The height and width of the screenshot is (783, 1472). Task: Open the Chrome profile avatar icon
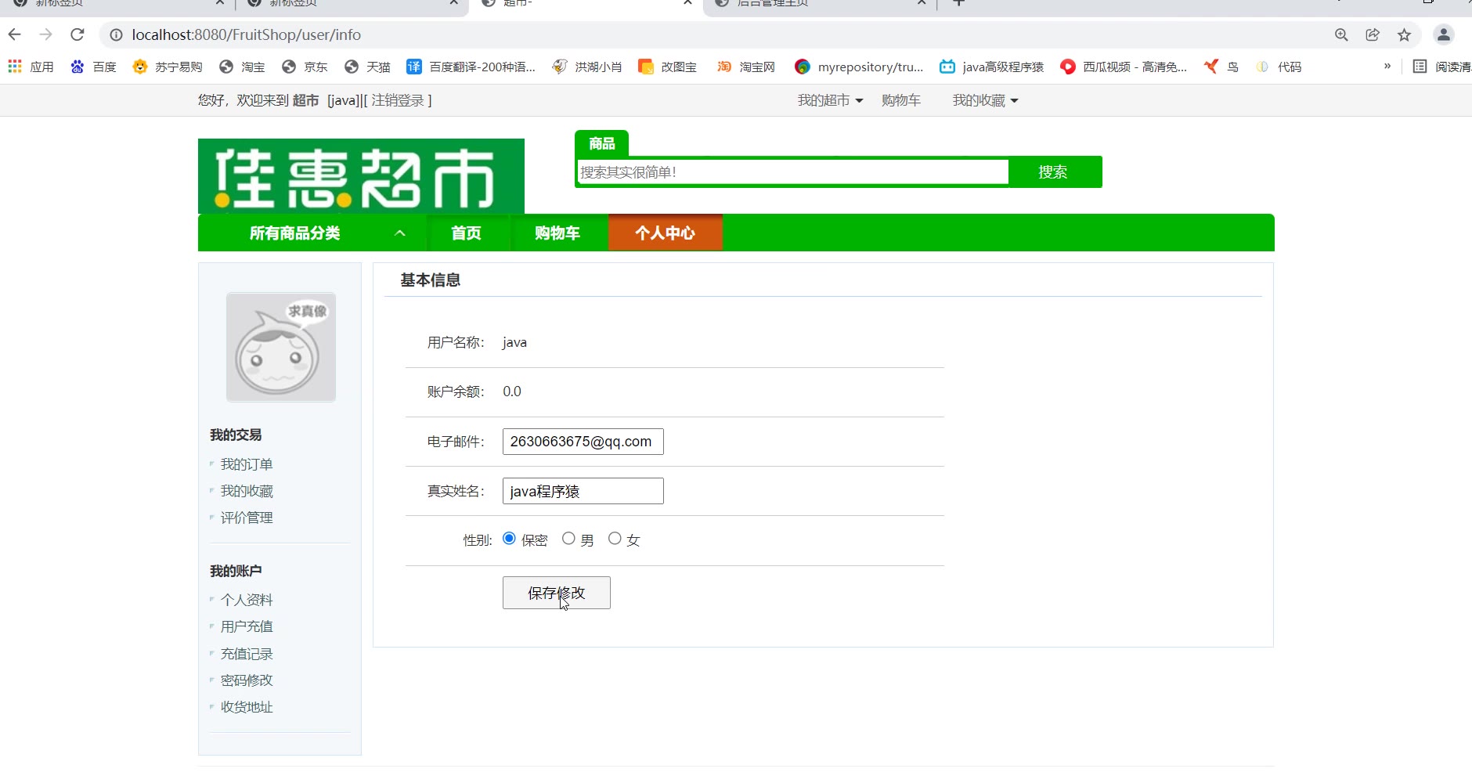(1443, 34)
